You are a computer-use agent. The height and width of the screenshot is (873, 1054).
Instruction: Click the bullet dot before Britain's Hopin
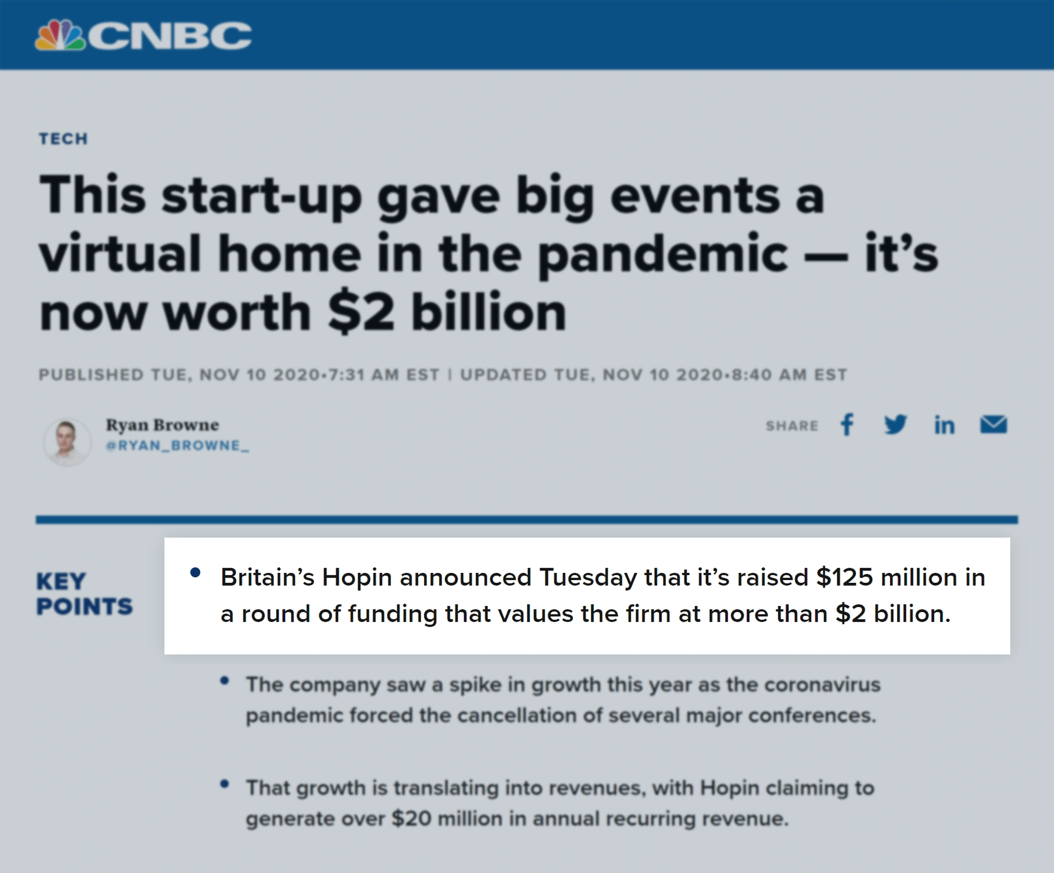pyautogui.click(x=196, y=572)
